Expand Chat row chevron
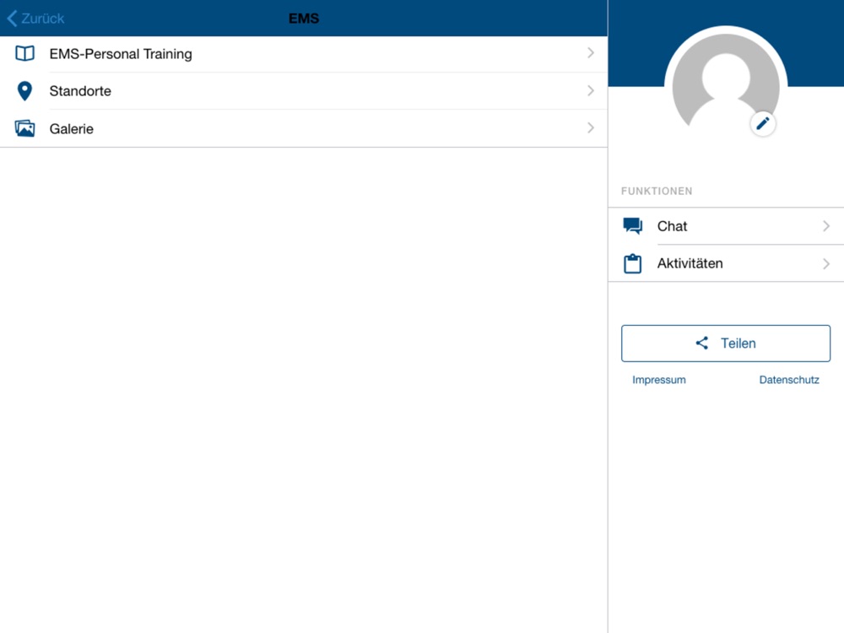This screenshot has height=633, width=844. (x=826, y=226)
